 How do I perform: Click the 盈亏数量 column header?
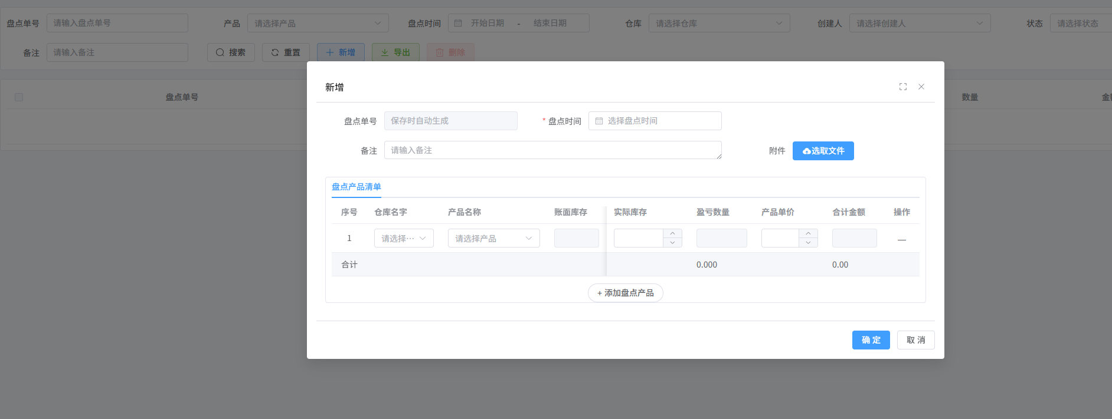(713, 212)
